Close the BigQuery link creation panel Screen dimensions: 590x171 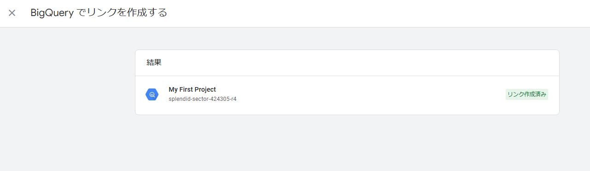(12, 13)
